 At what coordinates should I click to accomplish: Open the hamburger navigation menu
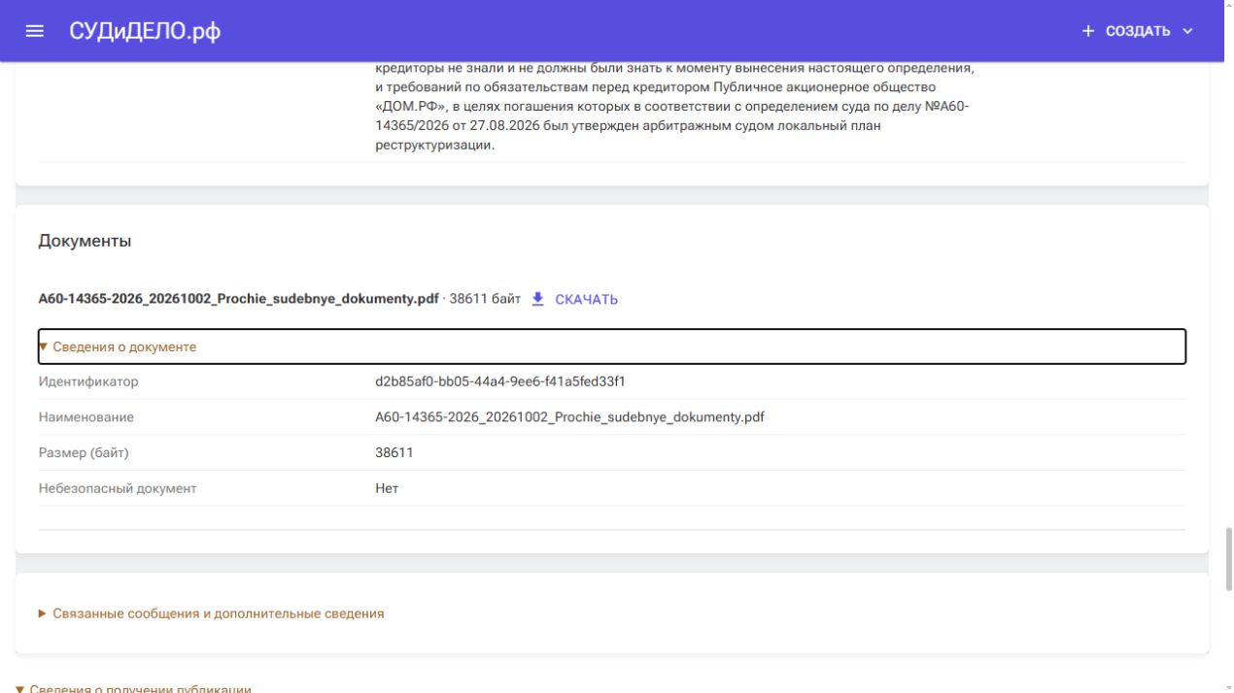(x=35, y=31)
